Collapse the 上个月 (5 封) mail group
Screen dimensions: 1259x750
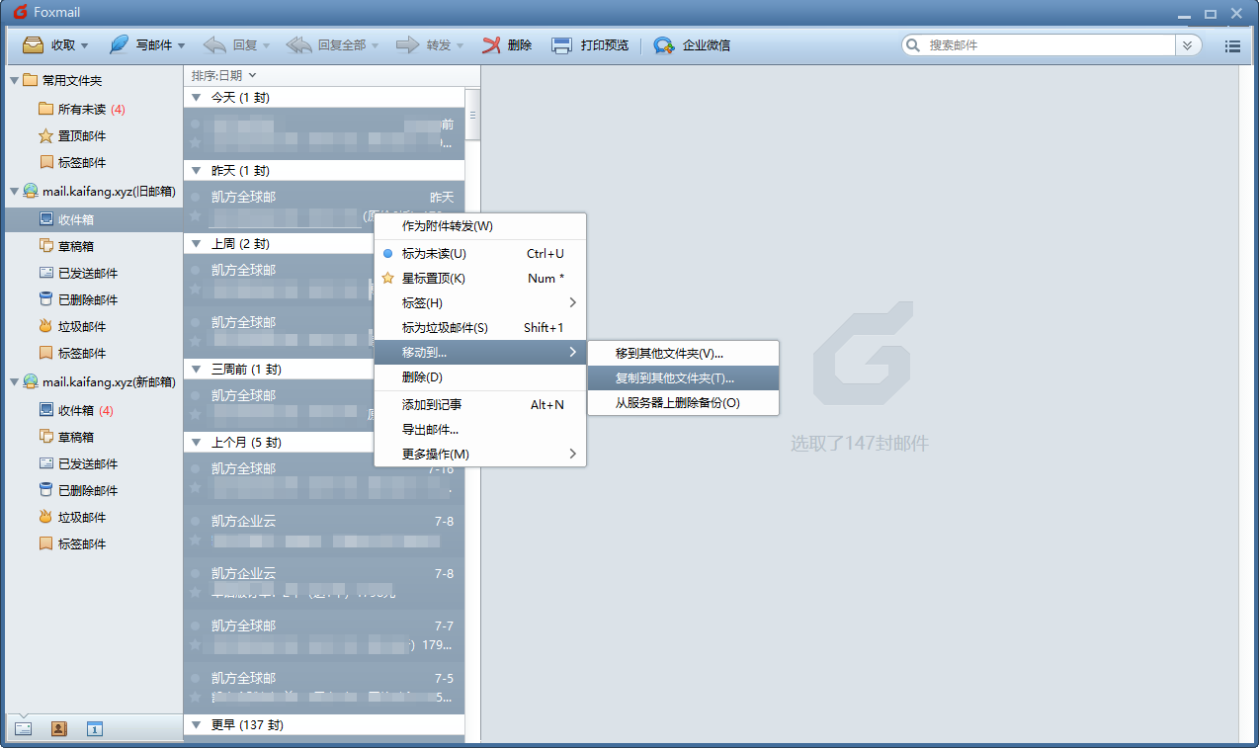[196, 443]
